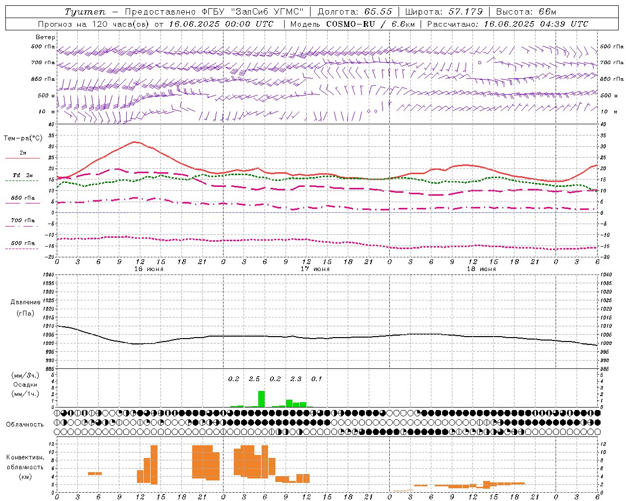Click the dashed green line sample under 'Td 2м'
The height and width of the screenshot is (501, 626).
tap(22, 181)
